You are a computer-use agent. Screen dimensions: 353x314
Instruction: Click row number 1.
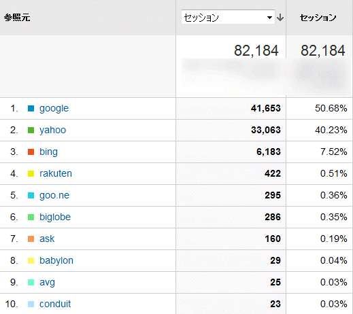click(x=14, y=109)
